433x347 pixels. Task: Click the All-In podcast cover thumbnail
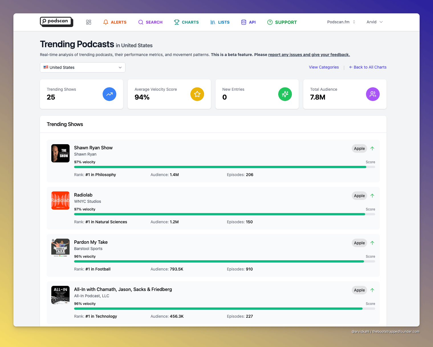click(x=60, y=295)
